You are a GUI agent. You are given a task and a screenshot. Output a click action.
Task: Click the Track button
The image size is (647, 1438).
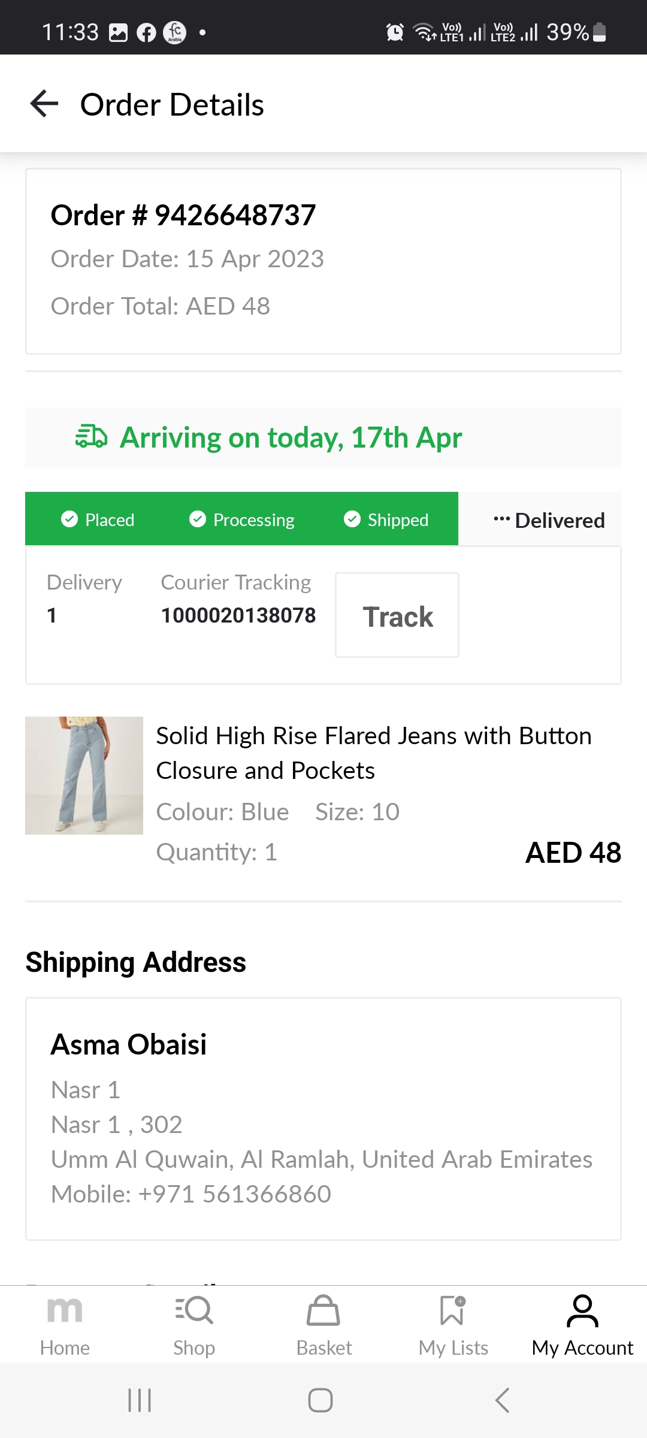(397, 615)
